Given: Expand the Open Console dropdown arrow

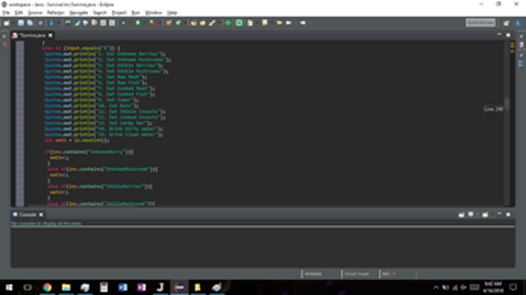Looking at the screenshot, I should pyautogui.click(x=492, y=215).
